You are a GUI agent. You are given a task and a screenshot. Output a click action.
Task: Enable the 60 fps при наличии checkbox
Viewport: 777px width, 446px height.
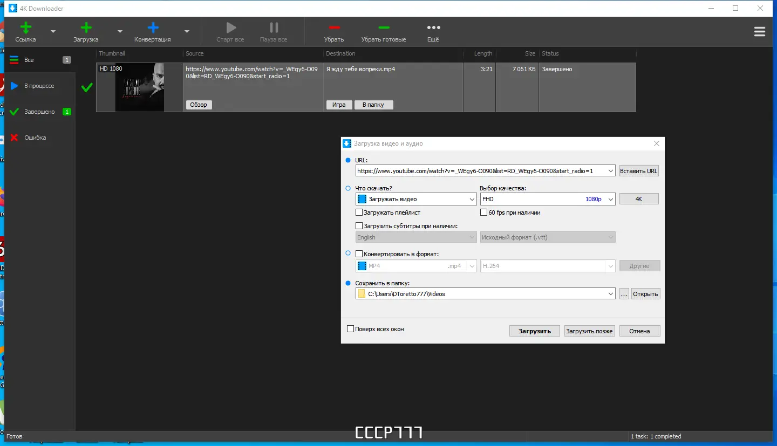coord(484,212)
